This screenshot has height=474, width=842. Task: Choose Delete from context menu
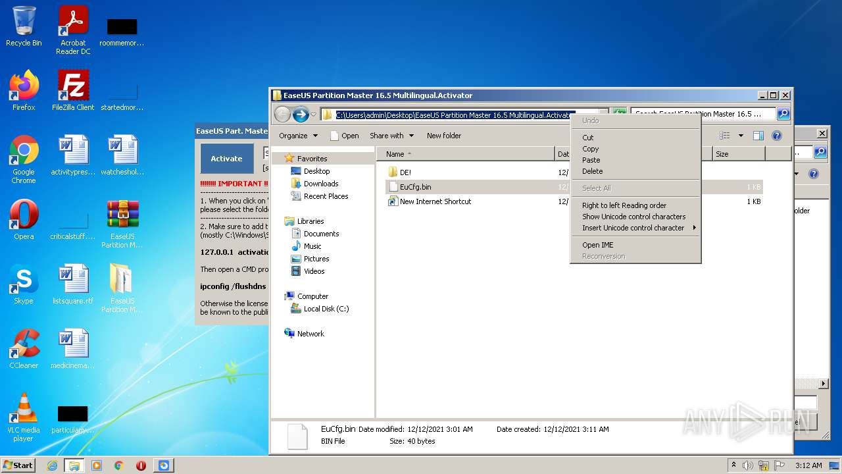tap(635, 171)
